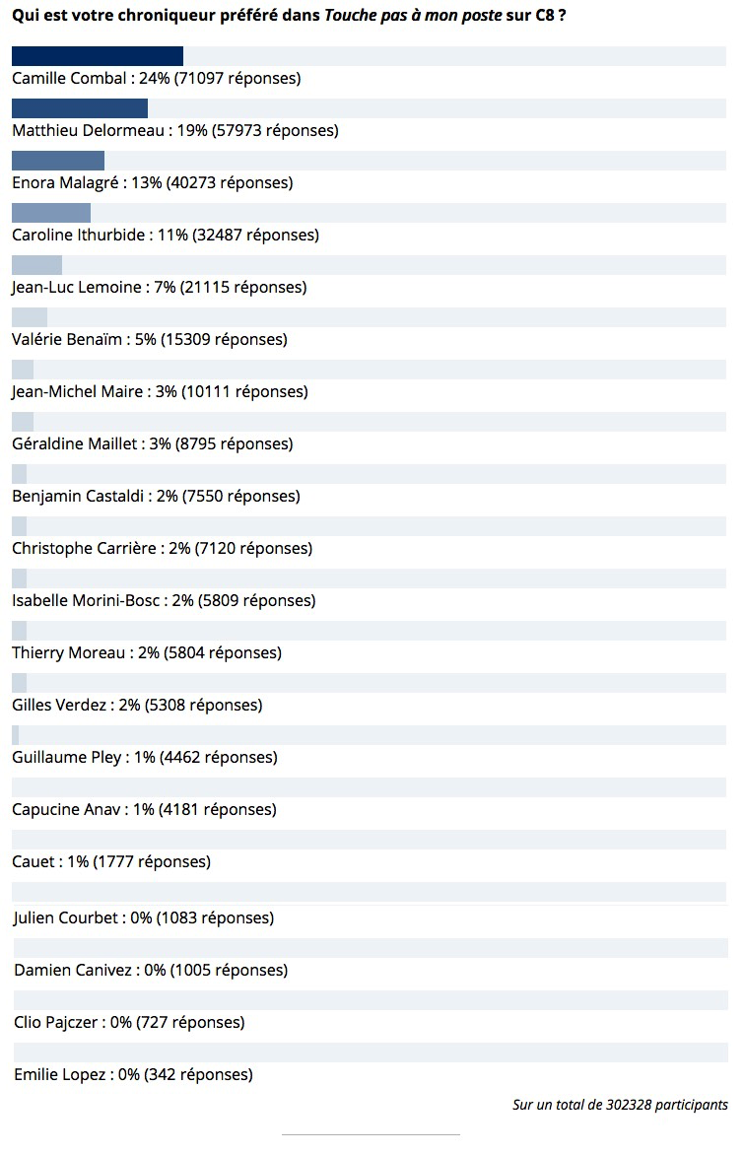The image size is (745, 1154).
Task: Click the Guillaume Pley result label
Action: [144, 757]
